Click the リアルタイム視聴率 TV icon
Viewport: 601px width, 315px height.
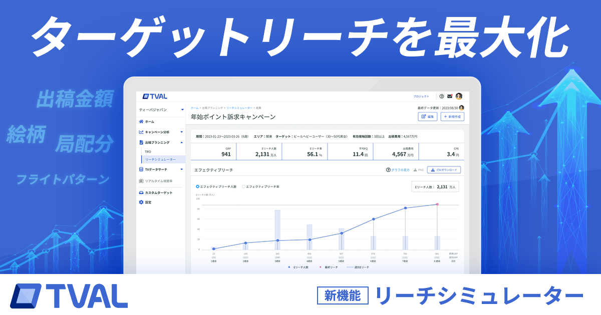click(x=141, y=181)
